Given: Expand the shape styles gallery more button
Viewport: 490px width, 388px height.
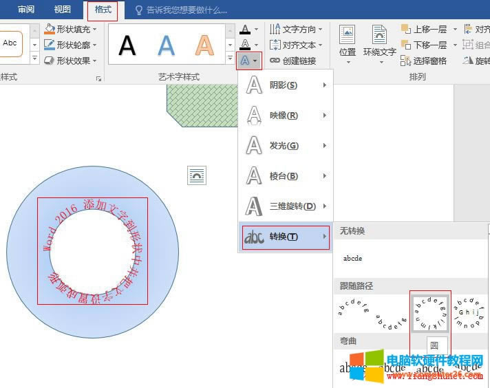Looking at the screenshot, I should coord(34,58).
